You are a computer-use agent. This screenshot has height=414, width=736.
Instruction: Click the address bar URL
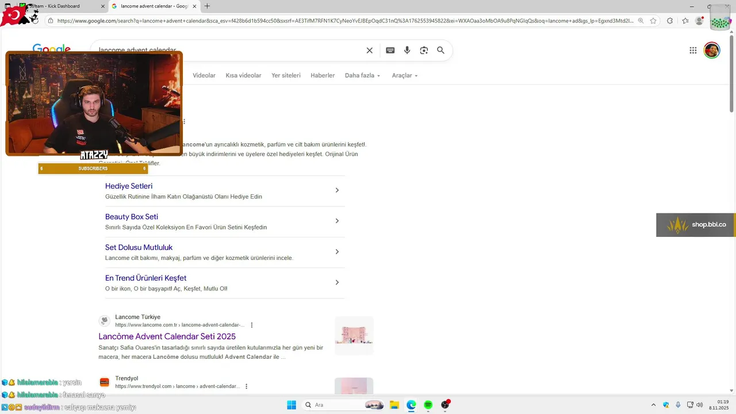click(x=345, y=21)
